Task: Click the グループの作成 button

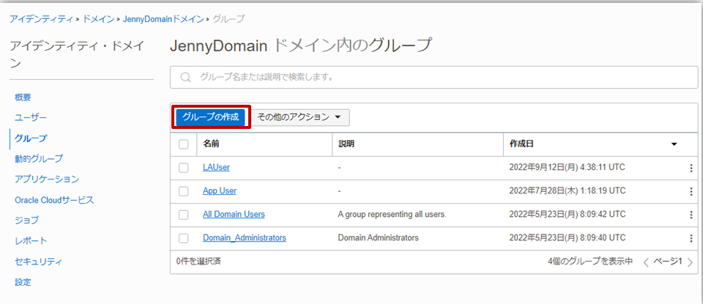Action: click(211, 117)
